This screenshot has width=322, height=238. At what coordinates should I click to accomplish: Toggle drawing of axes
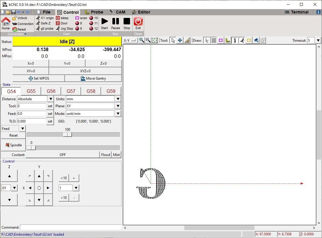[207, 40]
